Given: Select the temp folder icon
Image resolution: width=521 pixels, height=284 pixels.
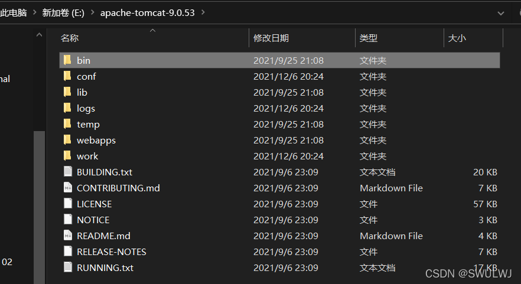Looking at the screenshot, I should coord(67,124).
